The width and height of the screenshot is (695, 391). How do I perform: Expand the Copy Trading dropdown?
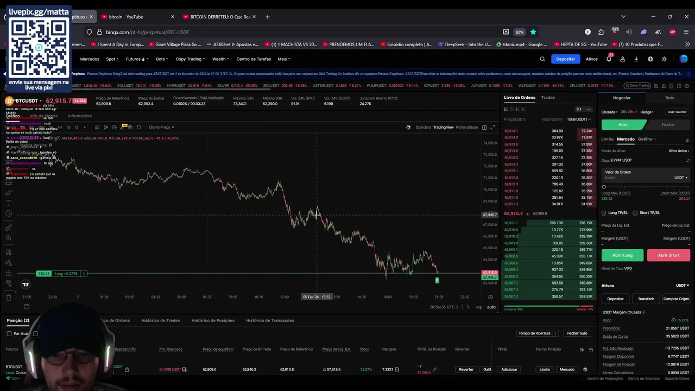[x=190, y=59]
